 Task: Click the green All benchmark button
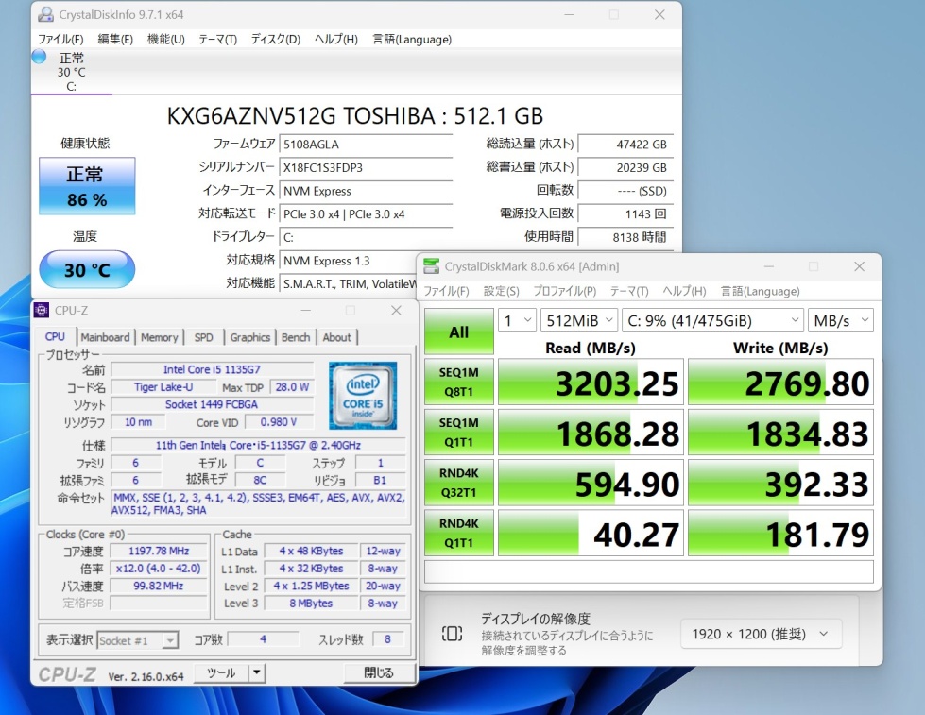[x=459, y=332]
